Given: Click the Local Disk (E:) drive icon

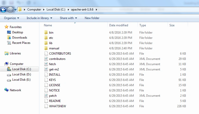Looking at the screenshot, I should pos(9,80).
